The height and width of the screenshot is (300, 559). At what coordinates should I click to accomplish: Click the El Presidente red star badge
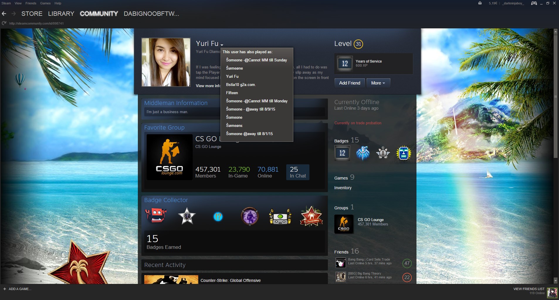click(x=311, y=216)
